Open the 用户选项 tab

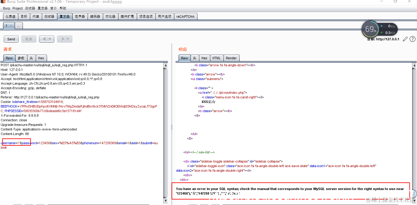pos(165,16)
